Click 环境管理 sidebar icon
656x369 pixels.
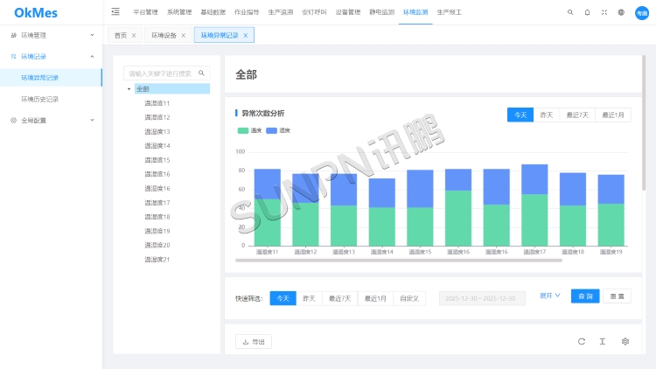tap(14, 35)
